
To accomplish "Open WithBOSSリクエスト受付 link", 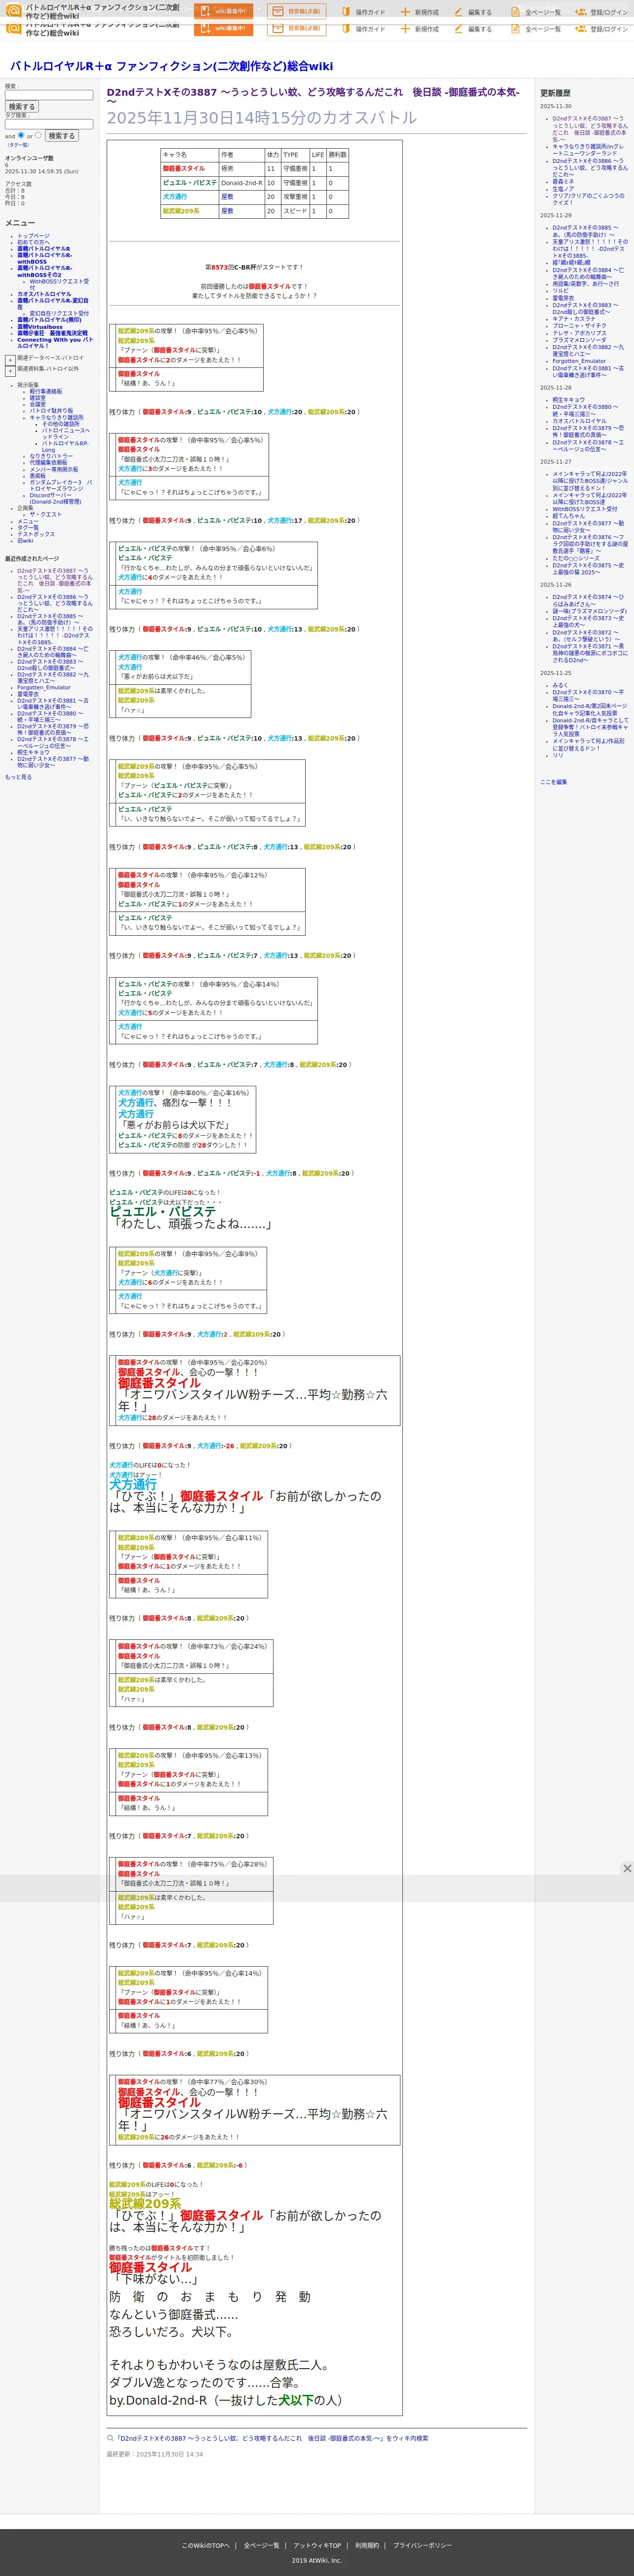I will (59, 284).
